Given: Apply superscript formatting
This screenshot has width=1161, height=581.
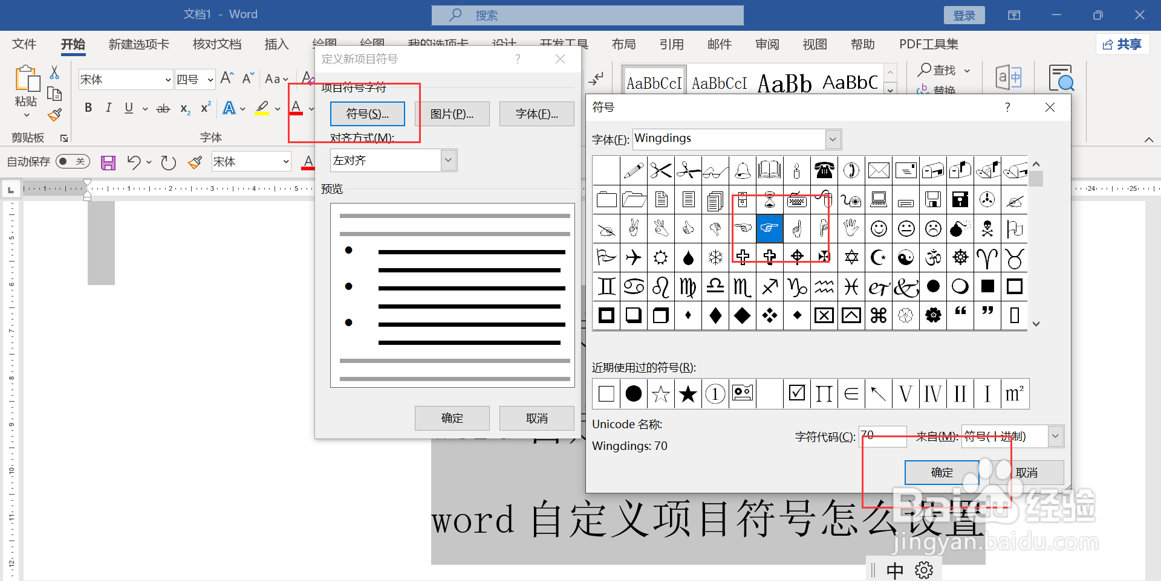Looking at the screenshot, I should [x=206, y=108].
